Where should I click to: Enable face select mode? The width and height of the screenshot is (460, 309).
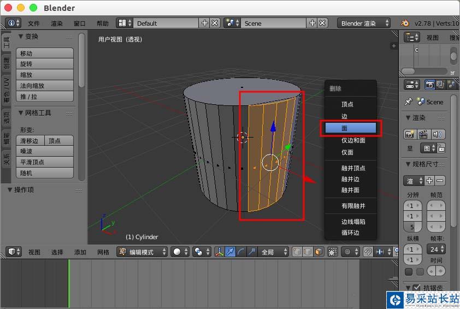[x=319, y=252]
